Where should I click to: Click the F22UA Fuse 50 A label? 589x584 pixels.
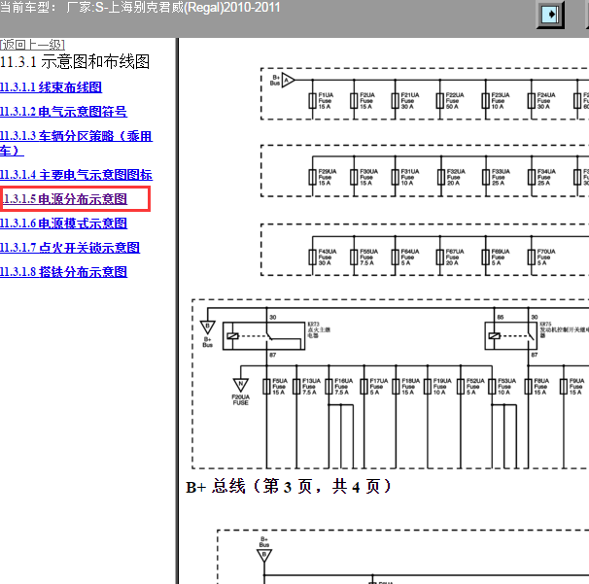tap(455, 101)
